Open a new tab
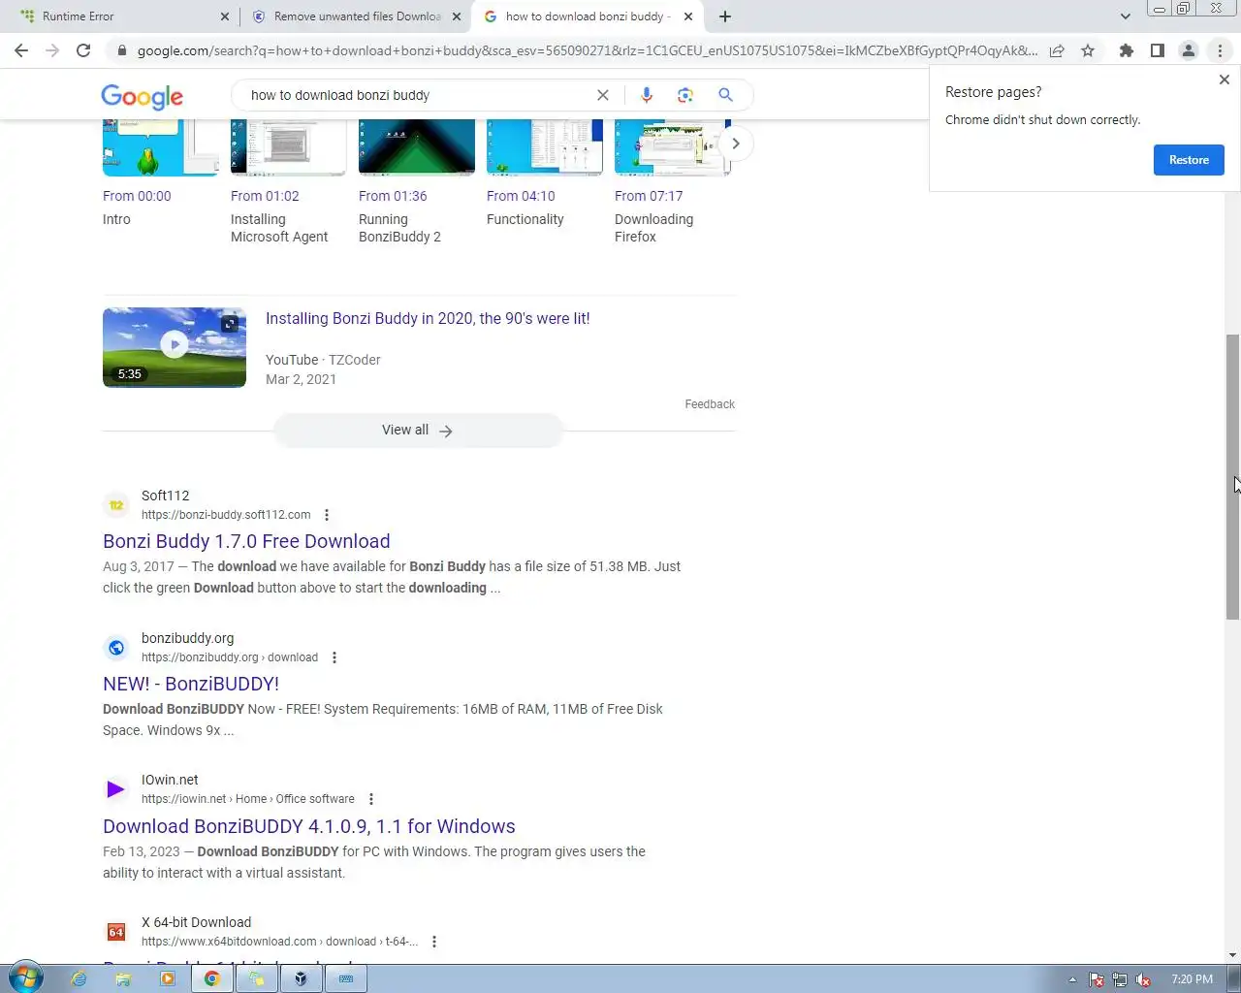The height and width of the screenshot is (993, 1241). tap(725, 16)
